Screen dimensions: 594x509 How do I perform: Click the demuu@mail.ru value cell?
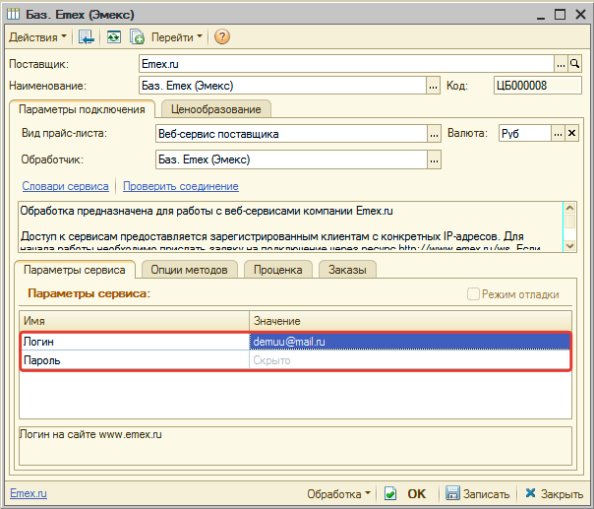[409, 342]
